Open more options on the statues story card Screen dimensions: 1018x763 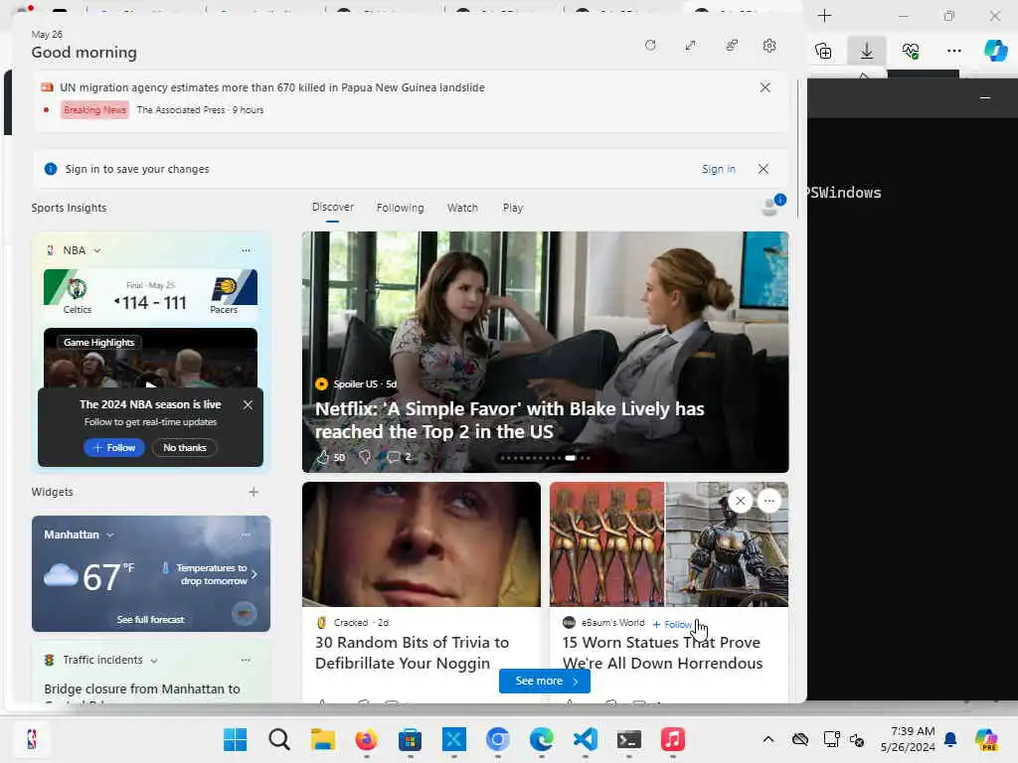[x=769, y=501]
